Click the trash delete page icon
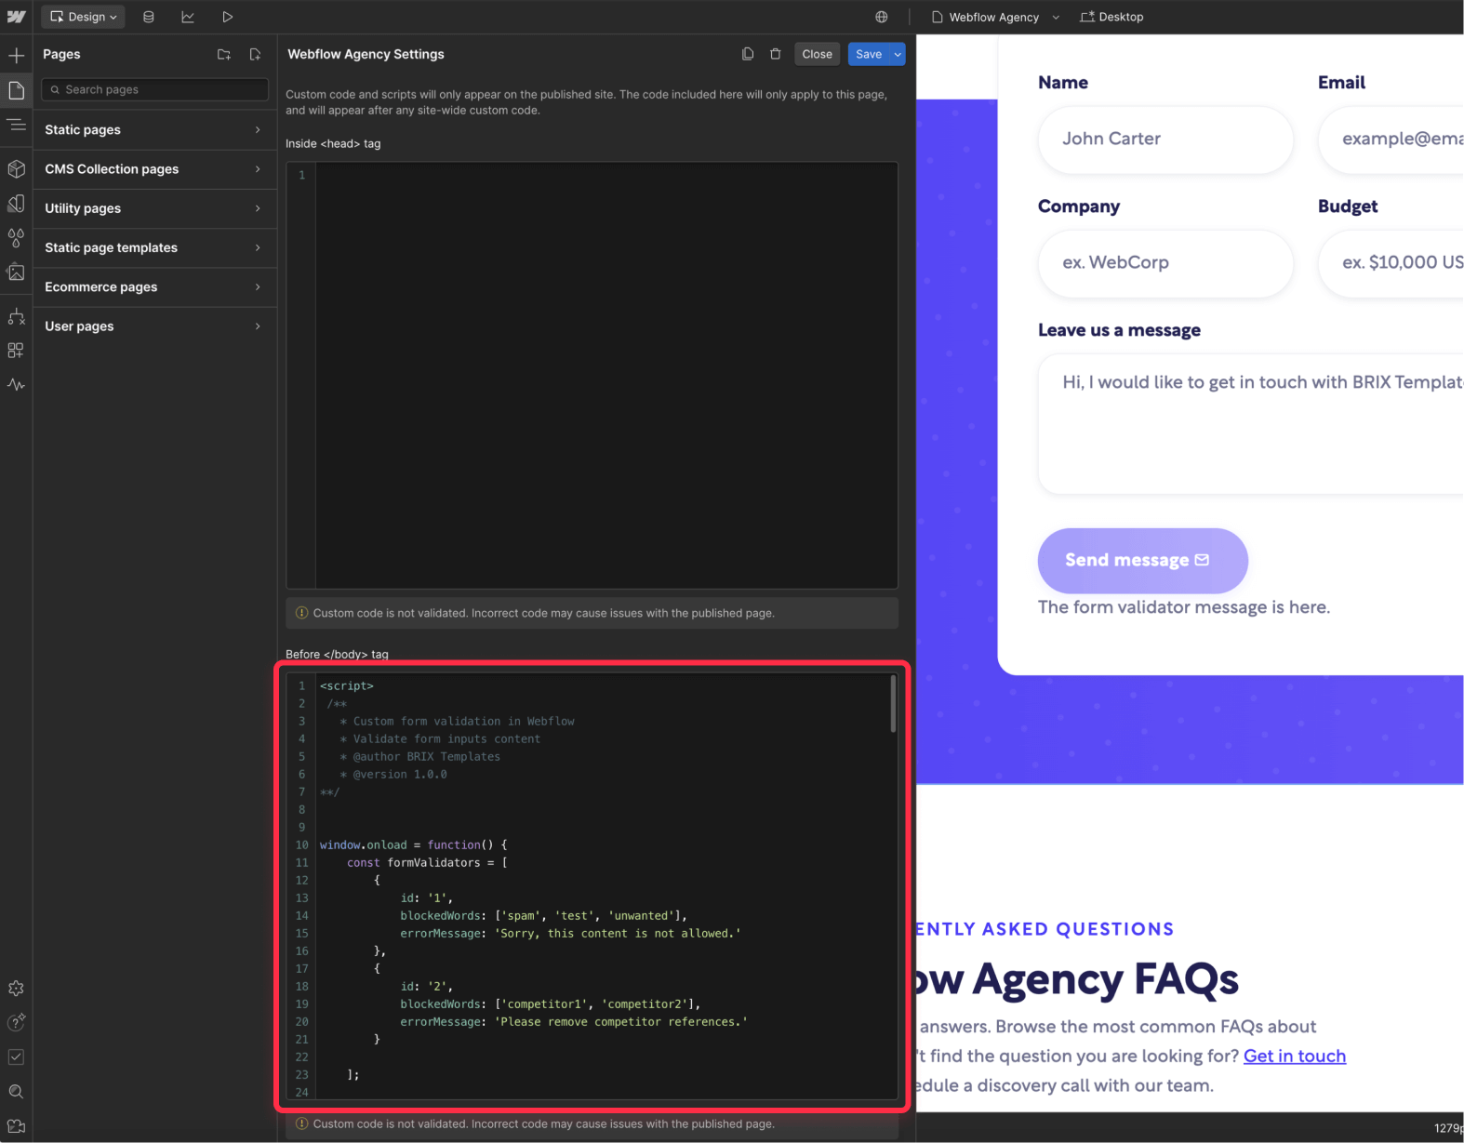 click(775, 54)
